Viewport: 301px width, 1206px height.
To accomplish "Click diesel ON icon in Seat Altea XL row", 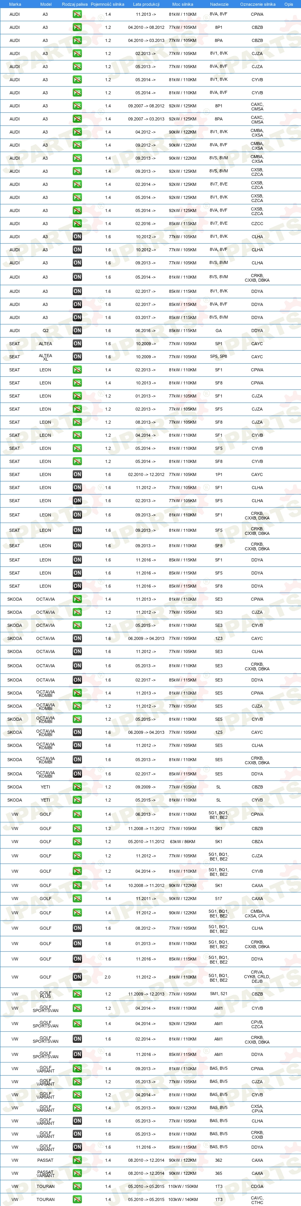I will tap(77, 356).
